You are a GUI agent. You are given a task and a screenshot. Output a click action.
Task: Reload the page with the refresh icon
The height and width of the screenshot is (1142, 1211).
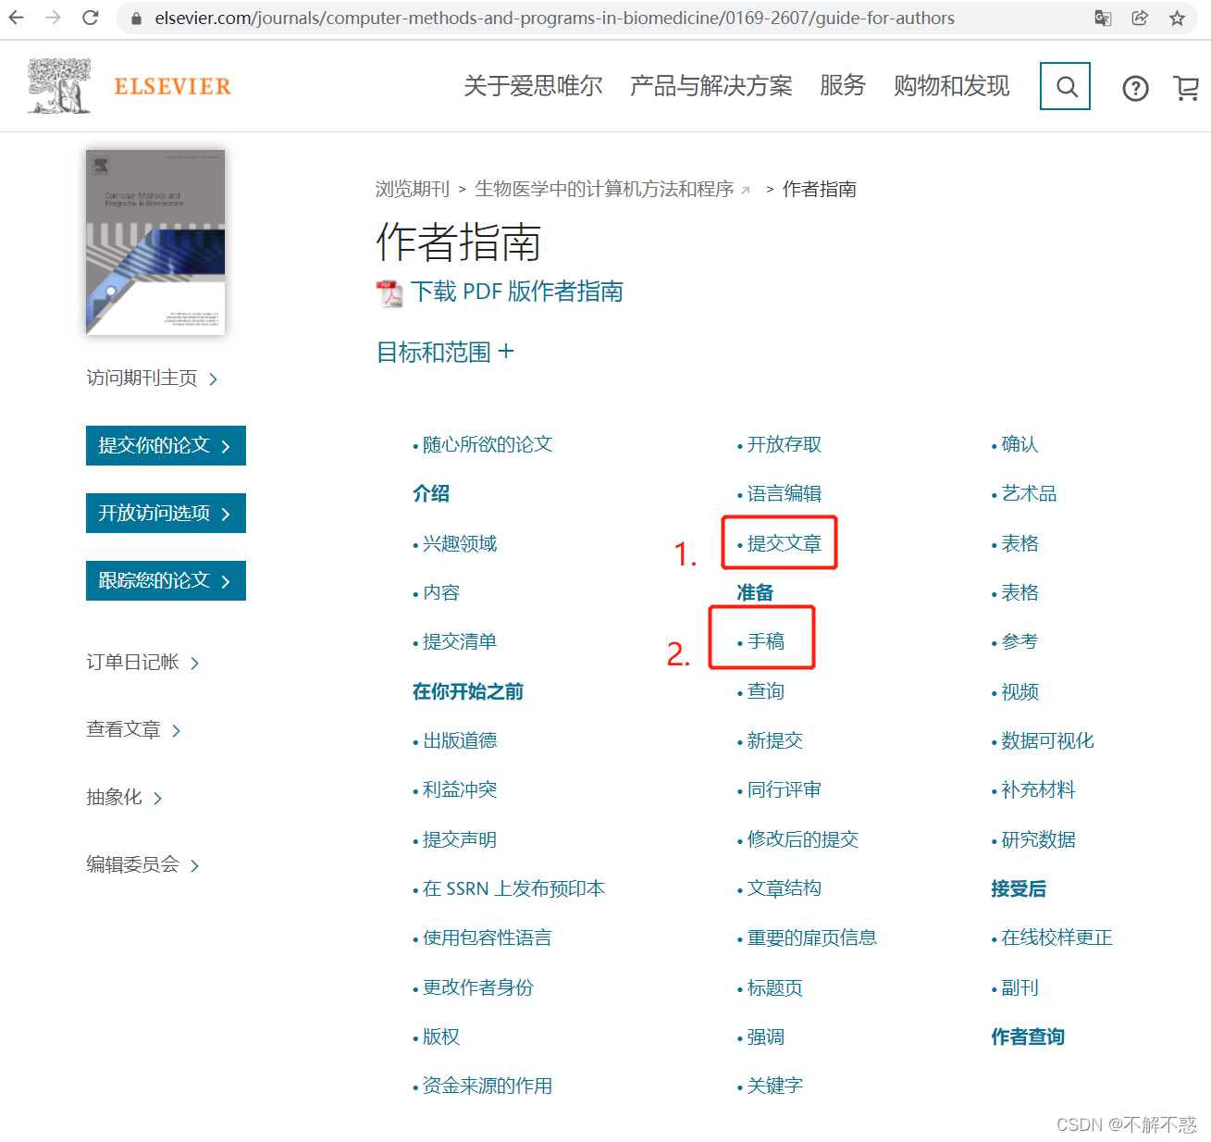[91, 18]
